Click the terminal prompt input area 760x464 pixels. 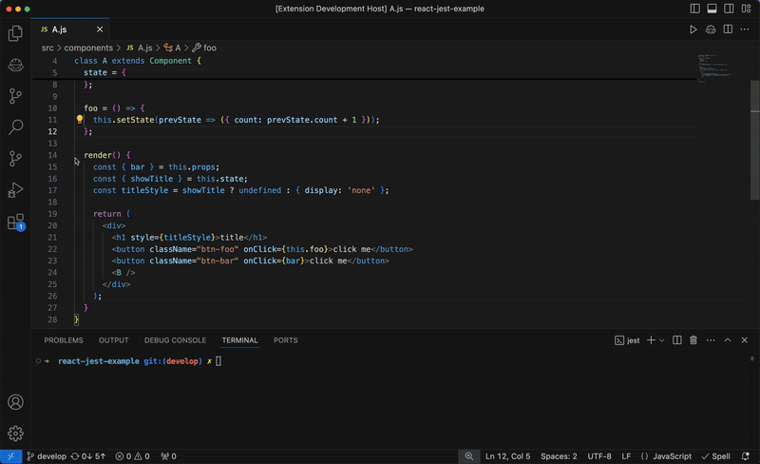pyautogui.click(x=218, y=361)
